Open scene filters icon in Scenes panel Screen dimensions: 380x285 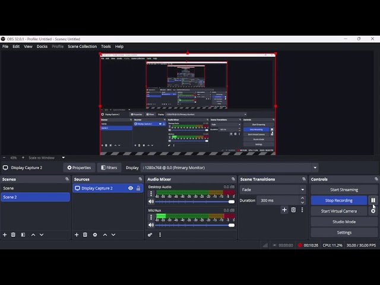pos(23,235)
